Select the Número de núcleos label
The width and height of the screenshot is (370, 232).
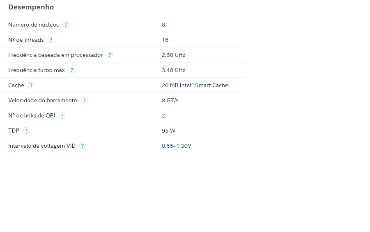33,25
